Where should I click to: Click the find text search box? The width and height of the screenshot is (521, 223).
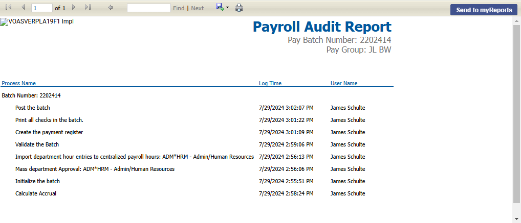(149, 8)
